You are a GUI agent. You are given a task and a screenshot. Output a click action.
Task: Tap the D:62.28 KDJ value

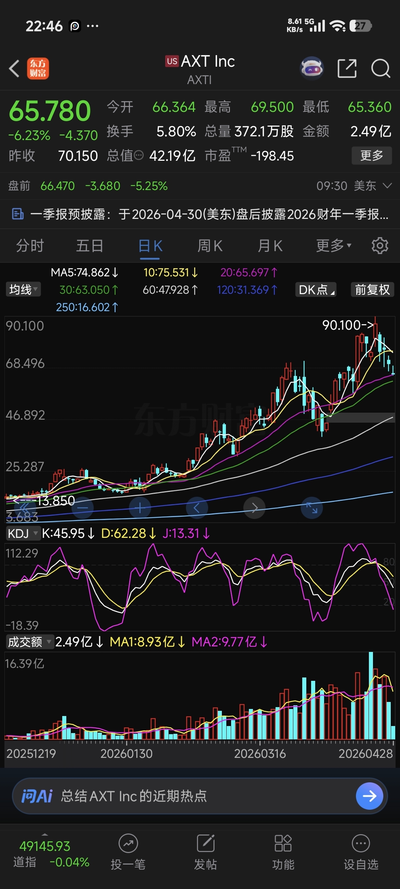coord(129,533)
